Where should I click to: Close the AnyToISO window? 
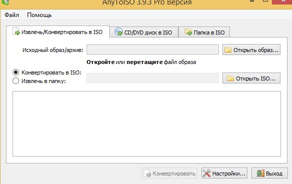point(282,1)
